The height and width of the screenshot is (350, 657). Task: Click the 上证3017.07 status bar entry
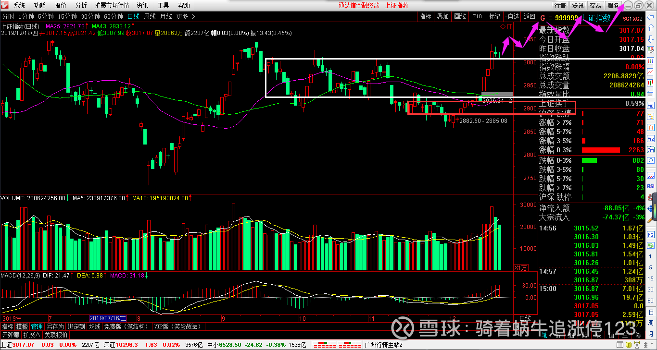coord(17,345)
